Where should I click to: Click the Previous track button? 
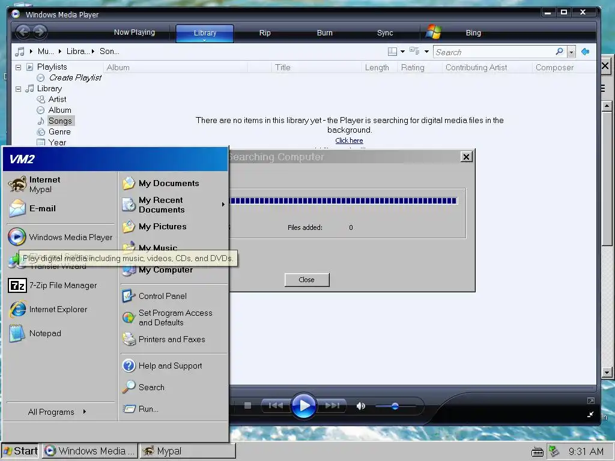pos(276,405)
